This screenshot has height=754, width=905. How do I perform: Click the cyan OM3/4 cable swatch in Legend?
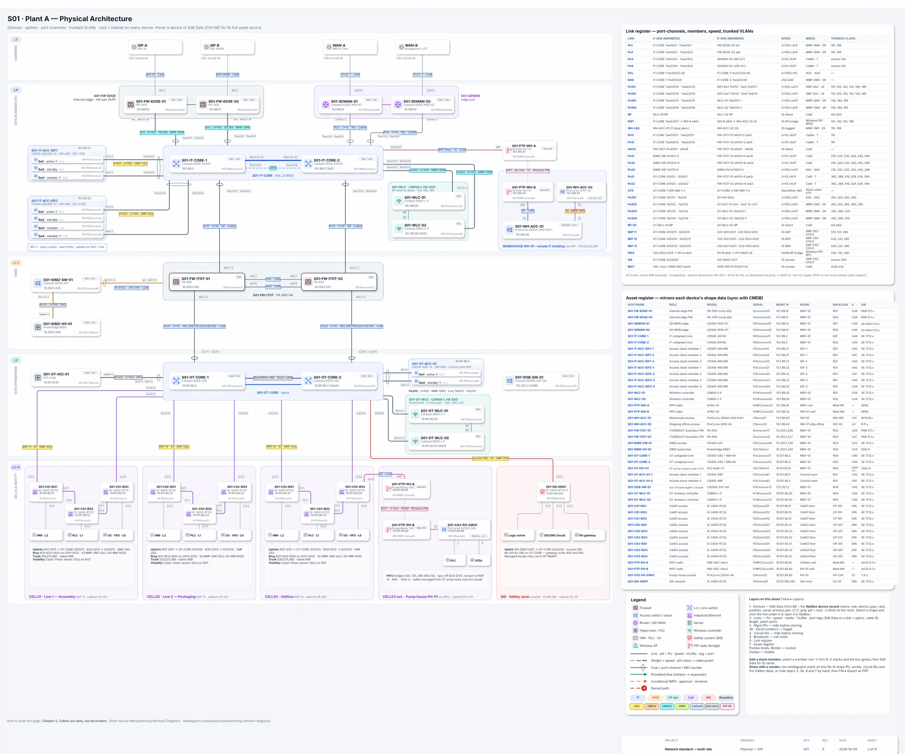(667, 706)
